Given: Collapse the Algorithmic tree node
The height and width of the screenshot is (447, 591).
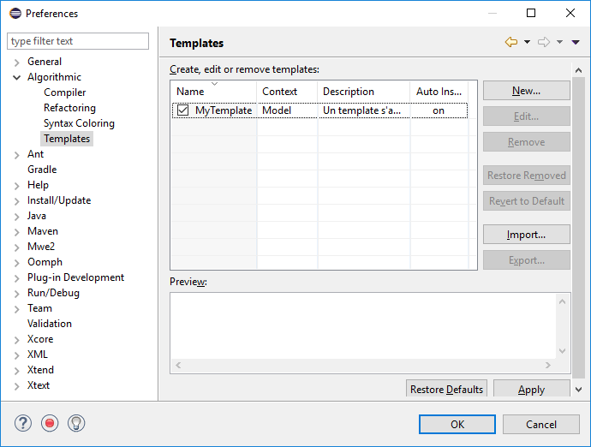Looking at the screenshot, I should [16, 78].
